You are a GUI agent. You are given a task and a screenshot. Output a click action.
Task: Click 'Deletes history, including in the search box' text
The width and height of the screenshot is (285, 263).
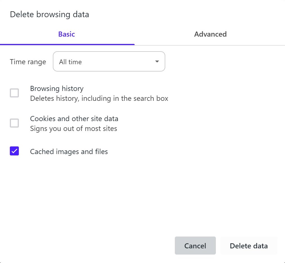pyautogui.click(x=99, y=99)
